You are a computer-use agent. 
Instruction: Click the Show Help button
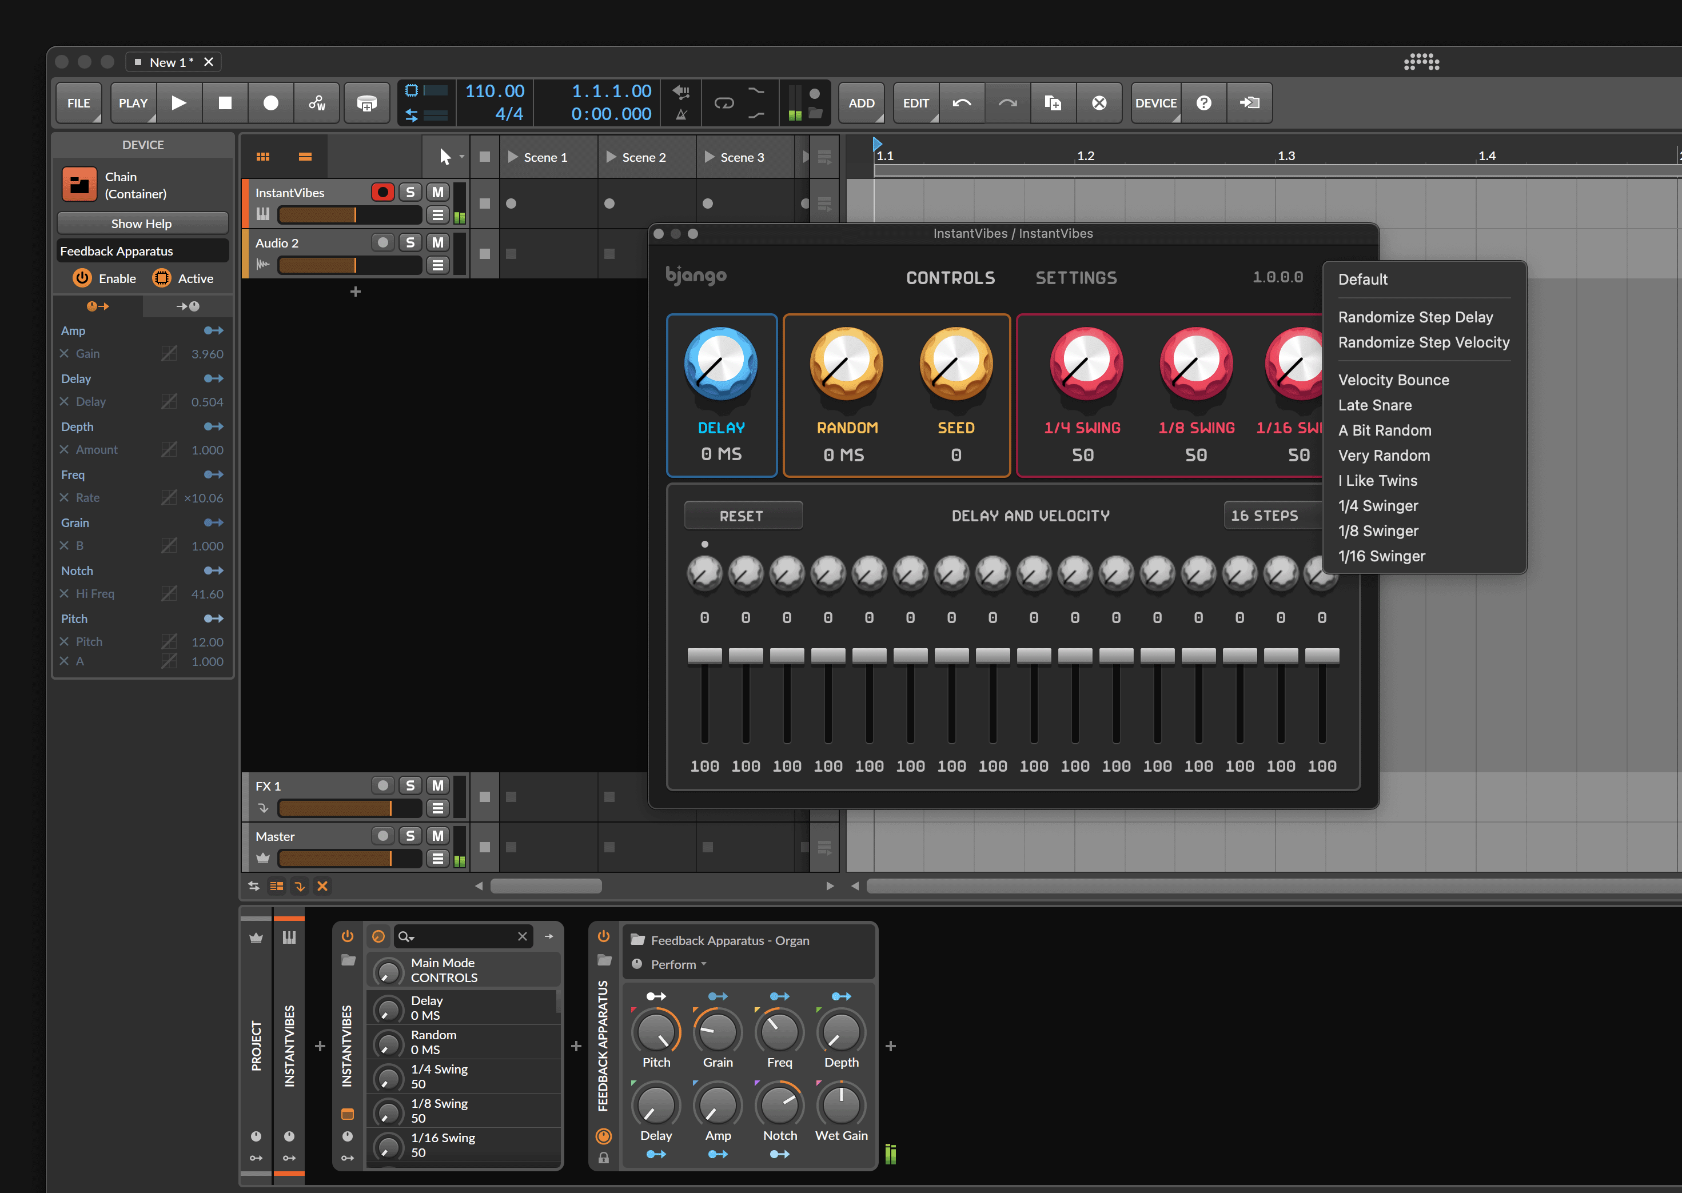coord(142,224)
